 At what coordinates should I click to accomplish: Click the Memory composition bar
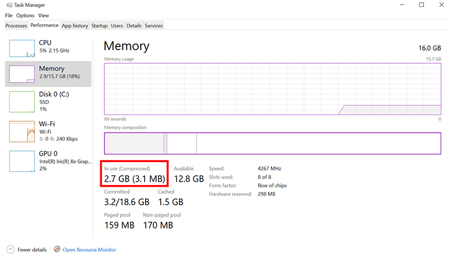click(x=272, y=143)
